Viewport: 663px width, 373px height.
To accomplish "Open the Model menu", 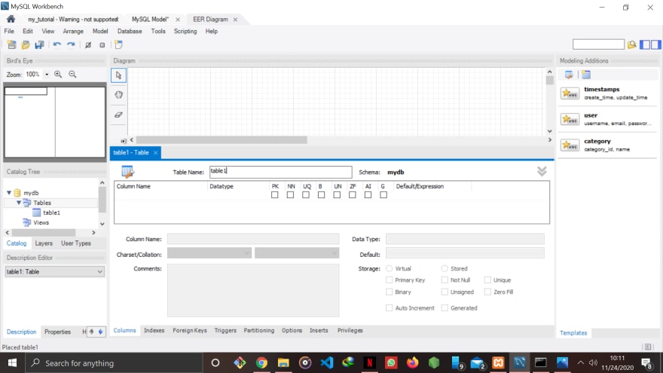I will click(100, 32).
